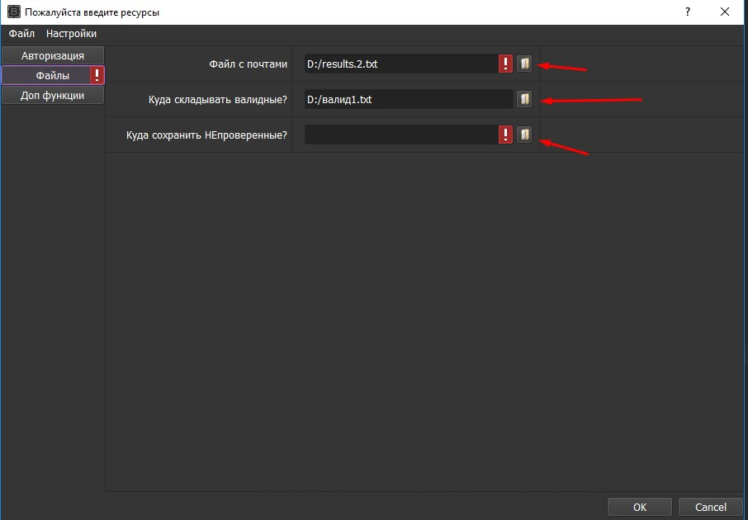Close the resources dialog window
The width and height of the screenshot is (748, 520).
724,12
